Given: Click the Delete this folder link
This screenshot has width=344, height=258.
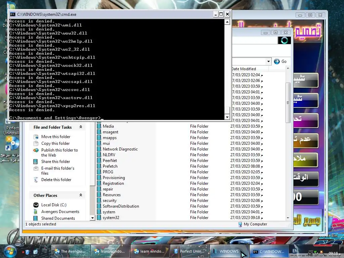Looking at the screenshot, I should click(56, 180).
